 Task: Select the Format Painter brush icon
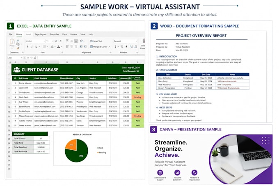click(18, 48)
